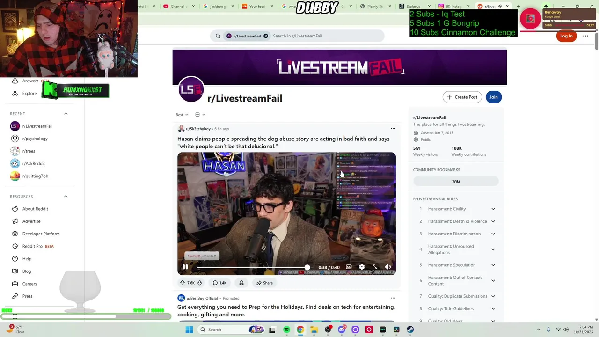Open Discord from the taskbar
The height and width of the screenshot is (337, 599).
pos(342,330)
